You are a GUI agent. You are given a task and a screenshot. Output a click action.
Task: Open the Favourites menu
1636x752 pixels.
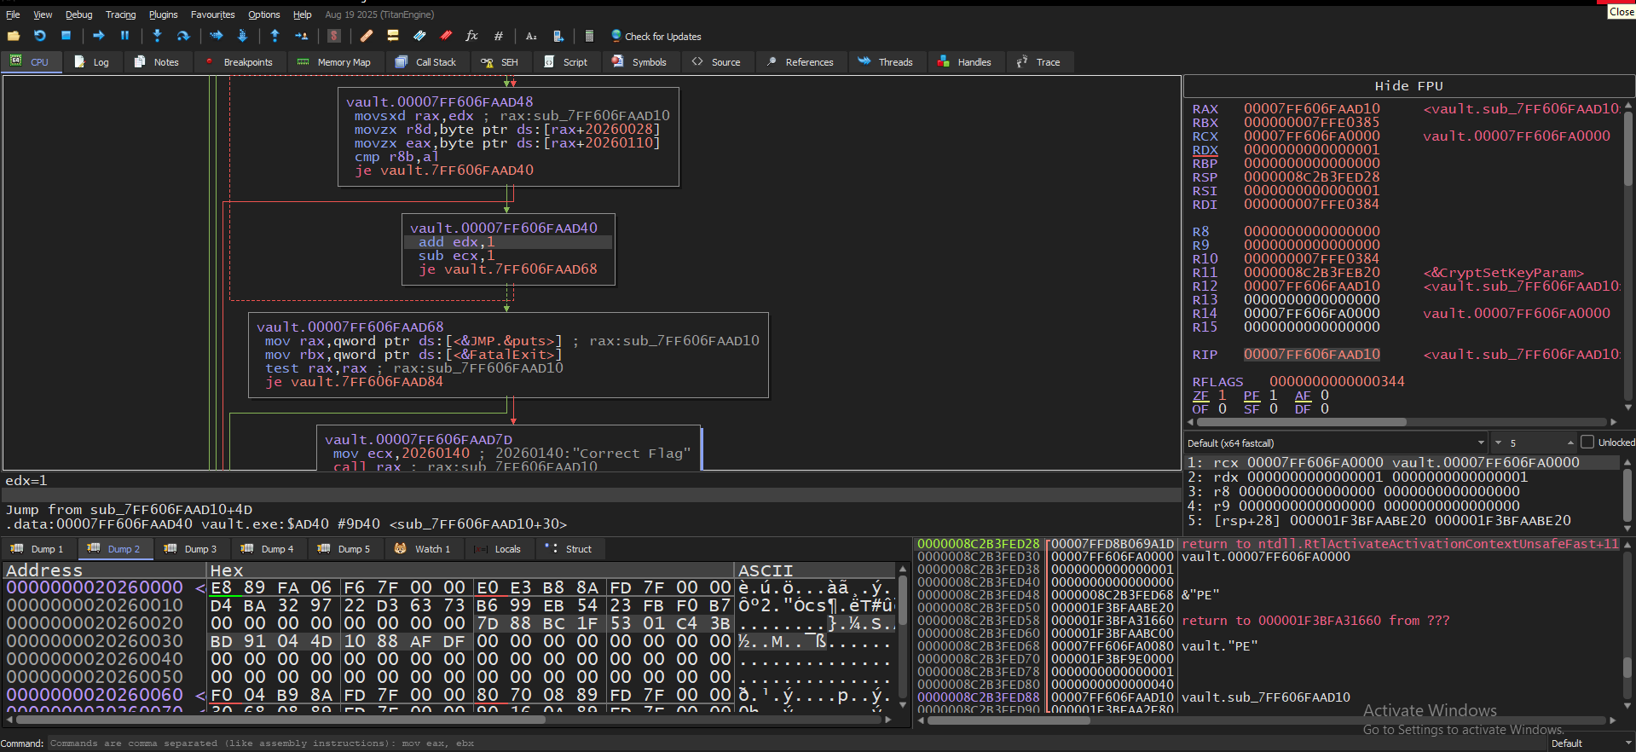213,14
